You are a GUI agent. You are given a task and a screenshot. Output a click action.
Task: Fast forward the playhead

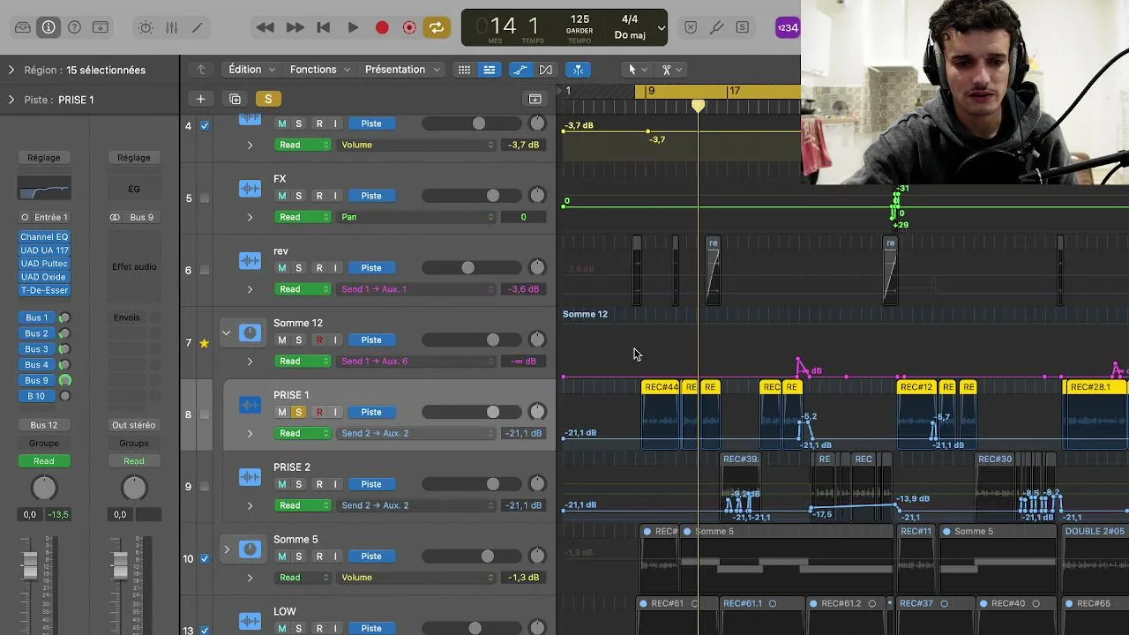[x=295, y=27]
